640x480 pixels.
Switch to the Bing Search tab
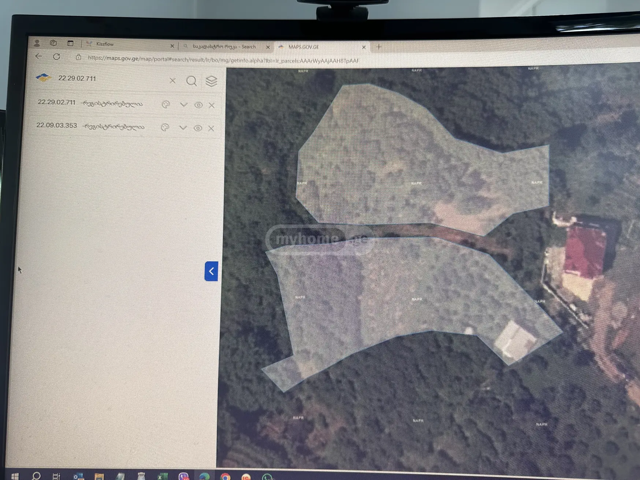(x=224, y=47)
